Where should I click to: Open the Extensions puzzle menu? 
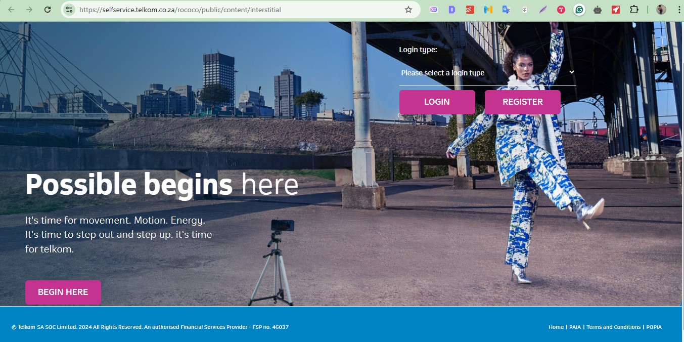pyautogui.click(x=634, y=10)
